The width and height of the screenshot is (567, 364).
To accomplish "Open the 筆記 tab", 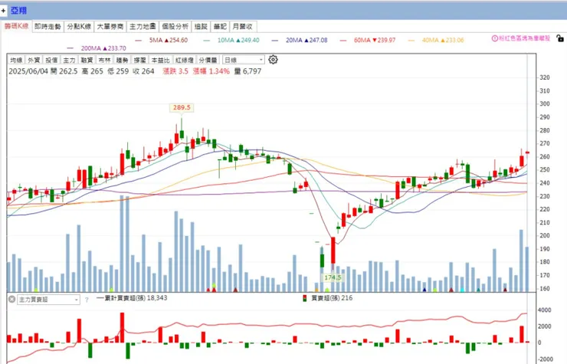I will point(219,26).
